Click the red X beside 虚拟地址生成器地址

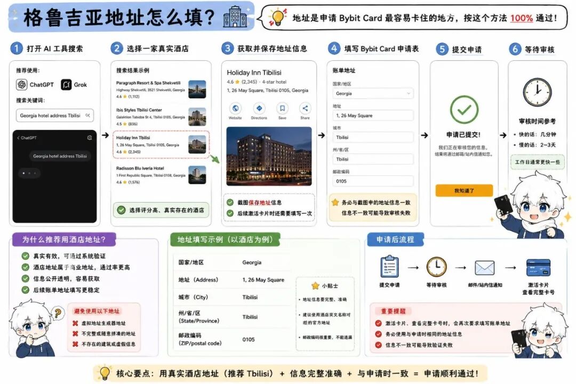[75, 323]
